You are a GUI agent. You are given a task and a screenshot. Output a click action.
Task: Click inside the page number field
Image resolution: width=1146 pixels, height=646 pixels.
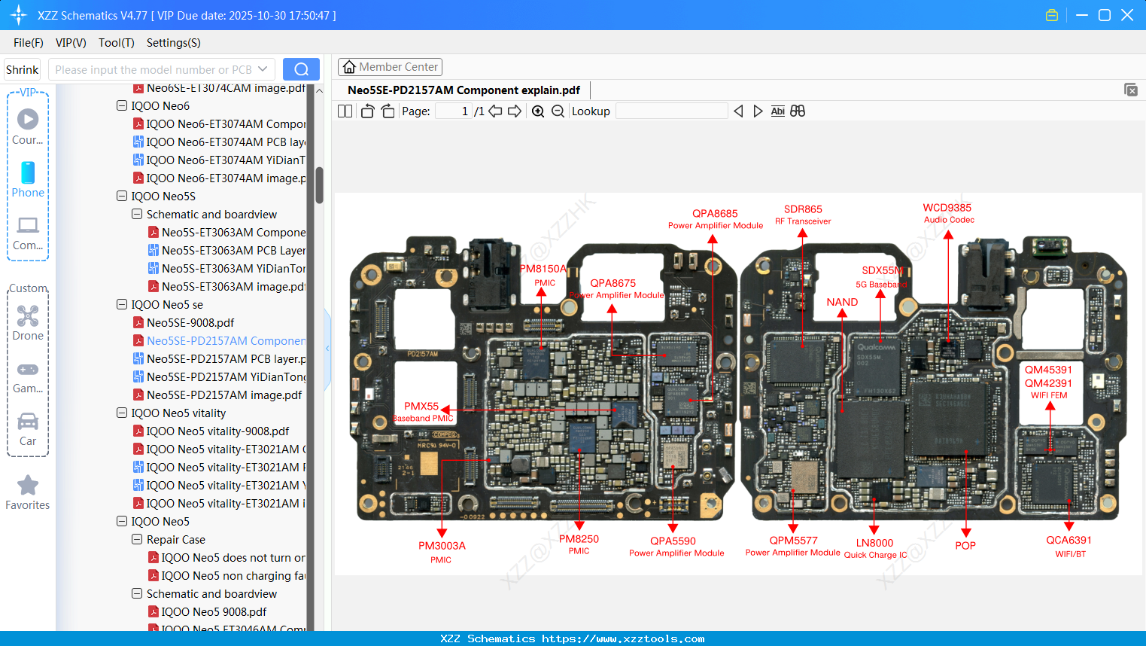coord(451,111)
